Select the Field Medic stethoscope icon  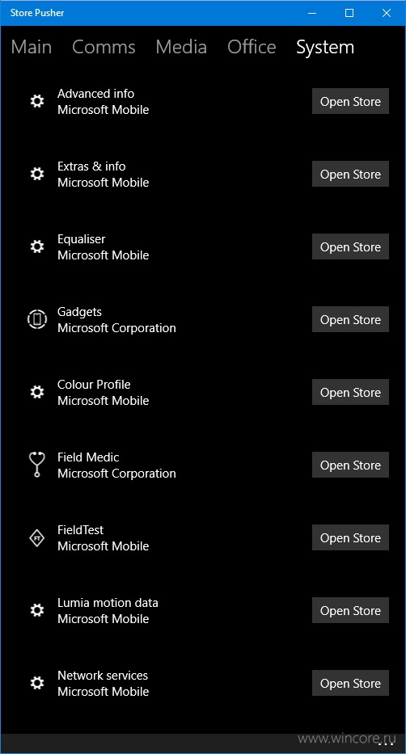click(37, 465)
